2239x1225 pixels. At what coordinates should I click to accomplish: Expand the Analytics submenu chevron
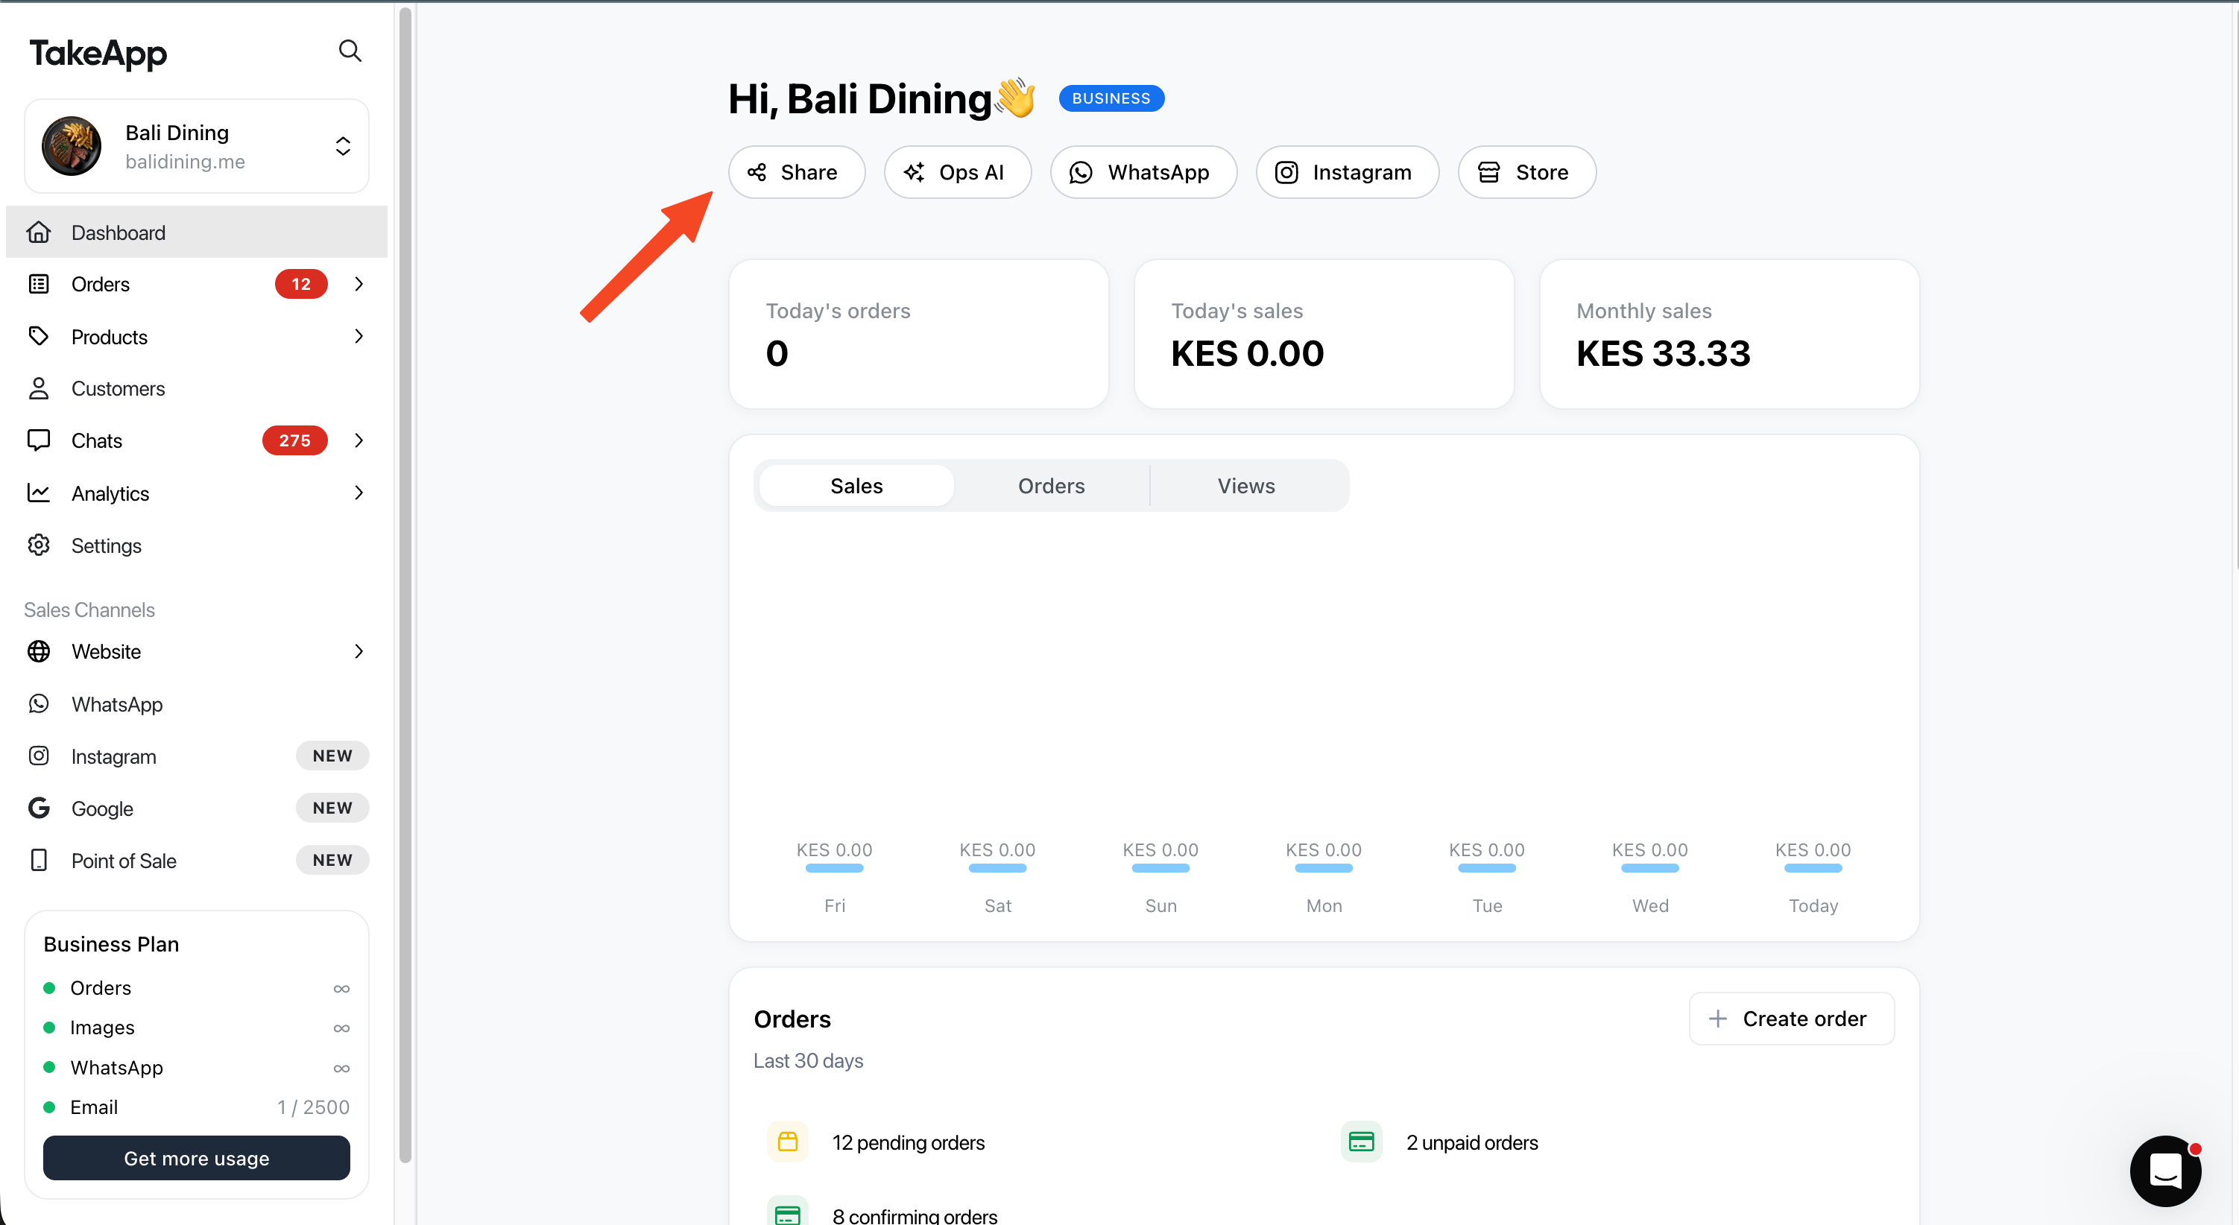(x=359, y=493)
